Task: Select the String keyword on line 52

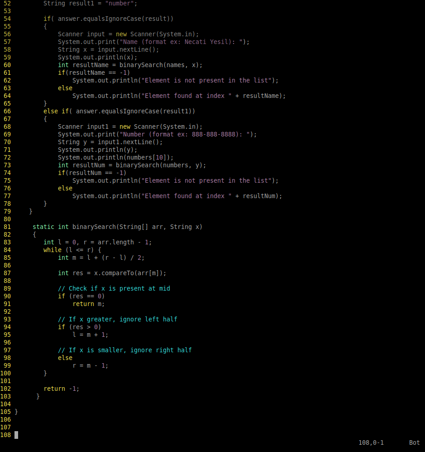Action: pos(54,3)
